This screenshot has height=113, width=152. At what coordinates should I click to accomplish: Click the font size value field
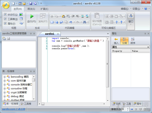click(124, 109)
